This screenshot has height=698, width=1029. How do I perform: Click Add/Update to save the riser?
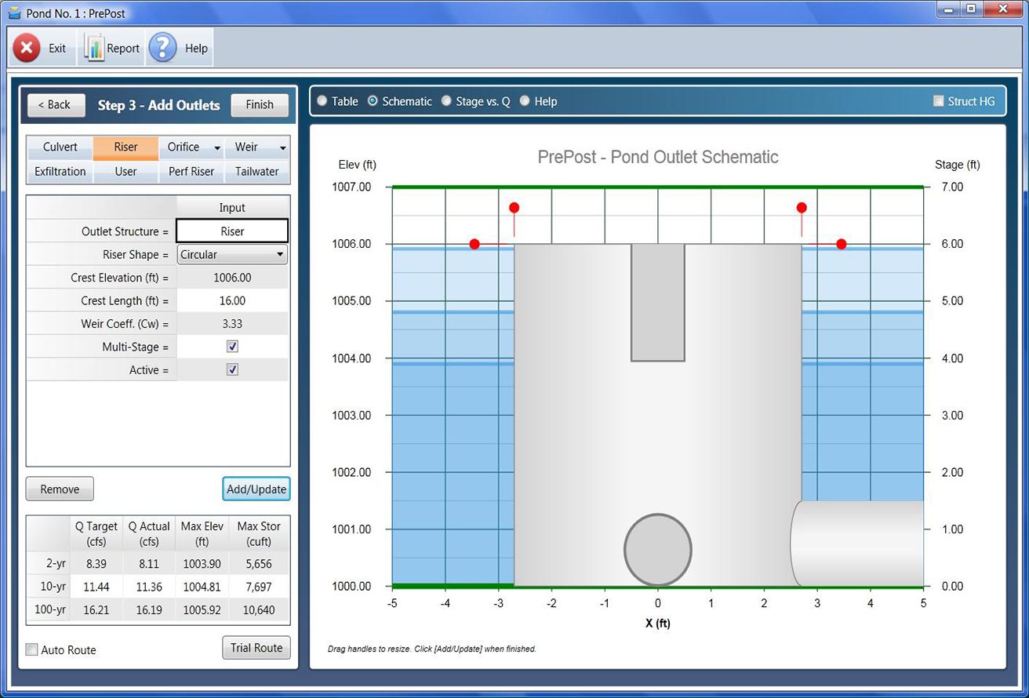[x=256, y=488]
